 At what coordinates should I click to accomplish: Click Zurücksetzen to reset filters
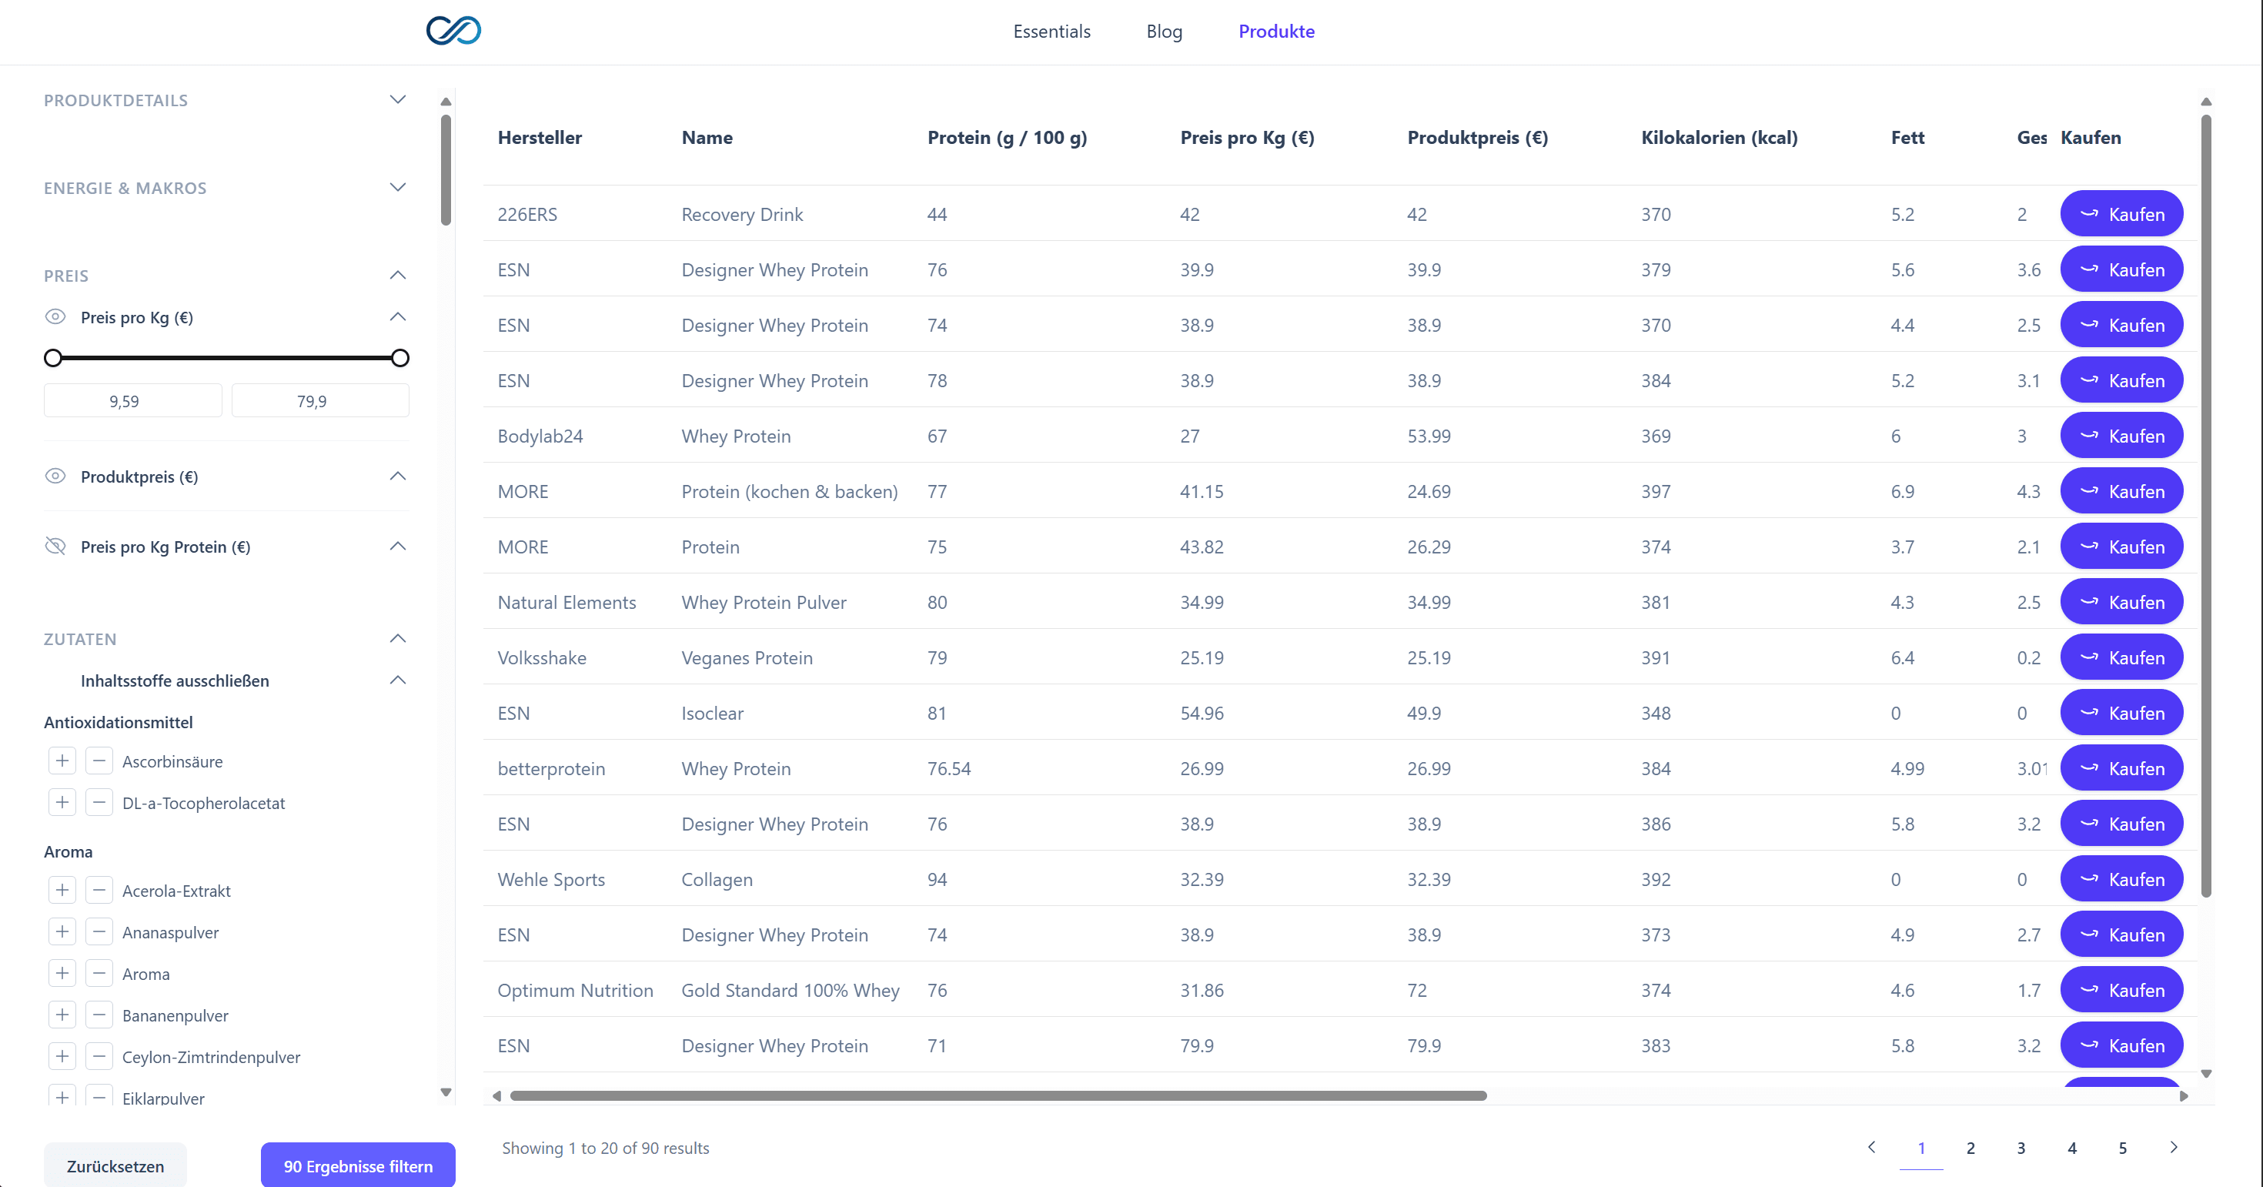pos(115,1166)
